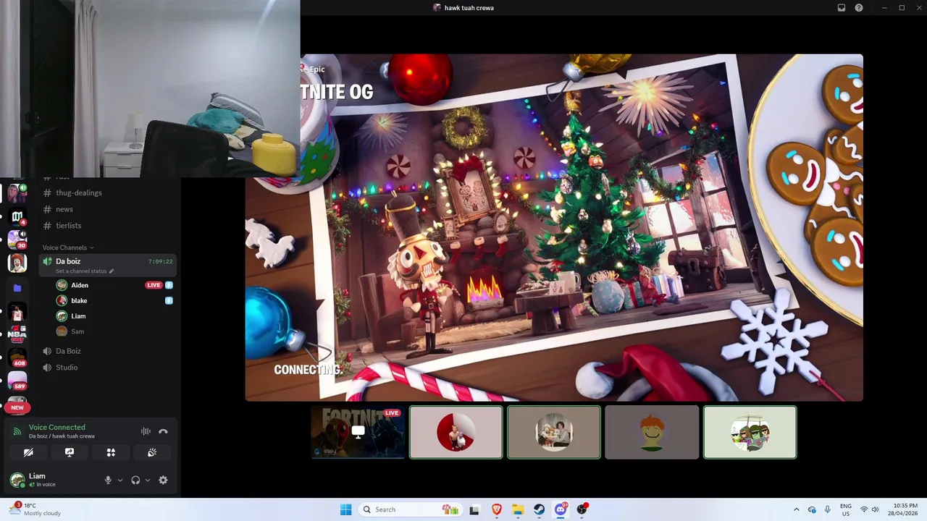
Task: Open the purple server folder icon
Action: pos(17,287)
